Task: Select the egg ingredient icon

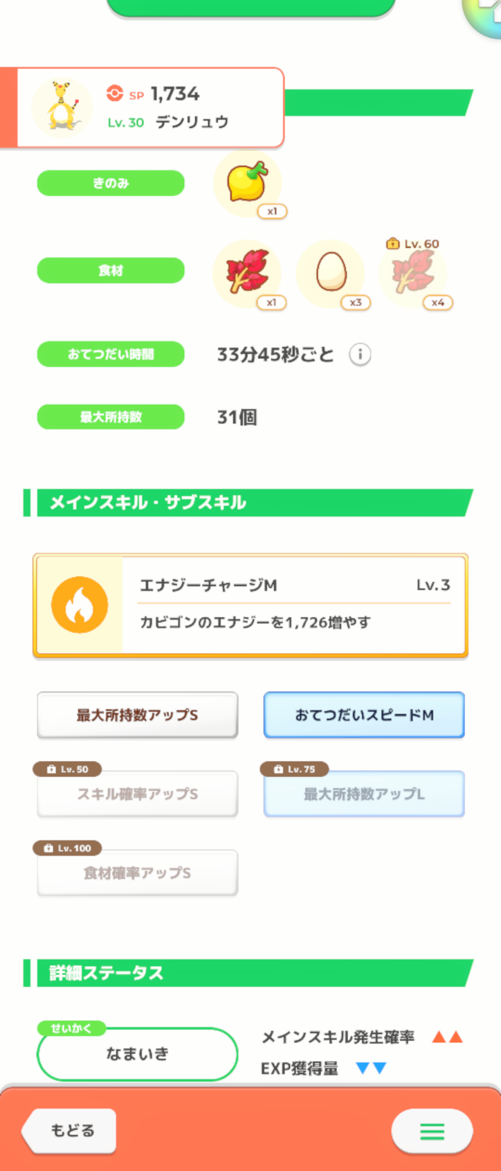Action: click(x=331, y=272)
